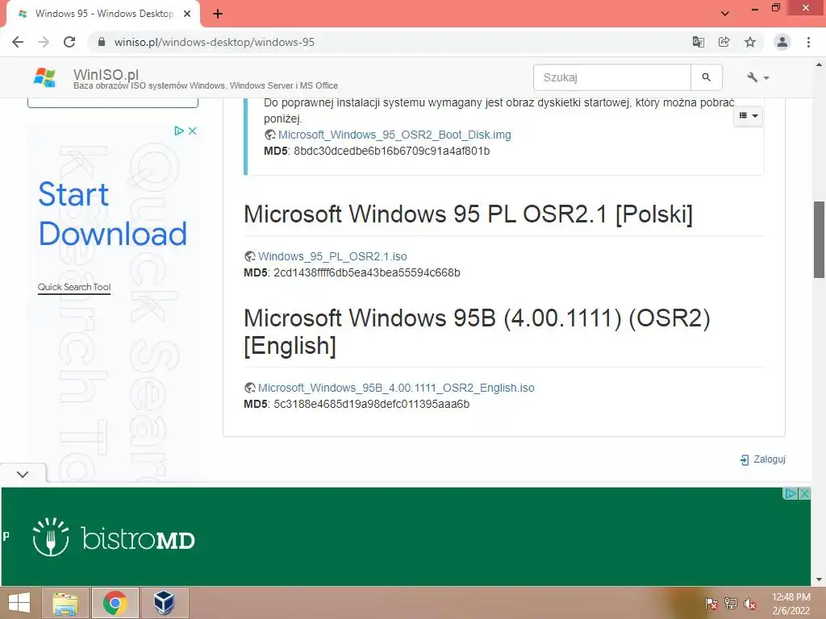Click the network tray icon
This screenshot has height=619, width=826.
pyautogui.click(x=731, y=603)
